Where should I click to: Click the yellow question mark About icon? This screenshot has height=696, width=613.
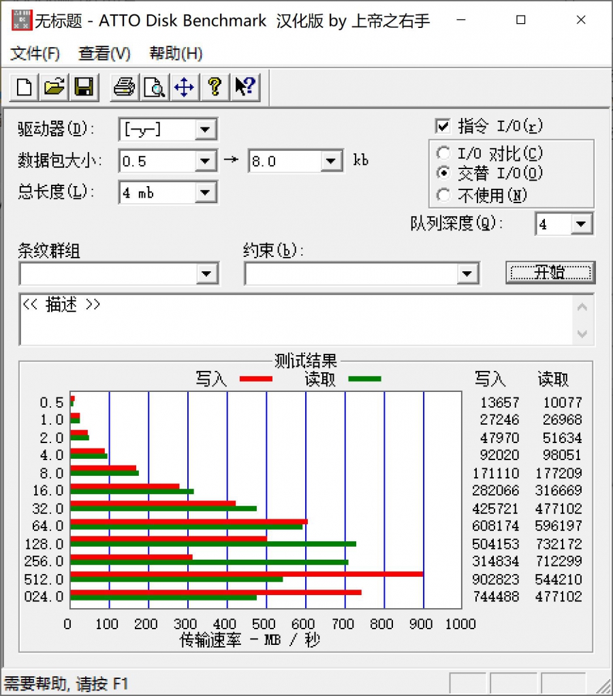tap(215, 87)
